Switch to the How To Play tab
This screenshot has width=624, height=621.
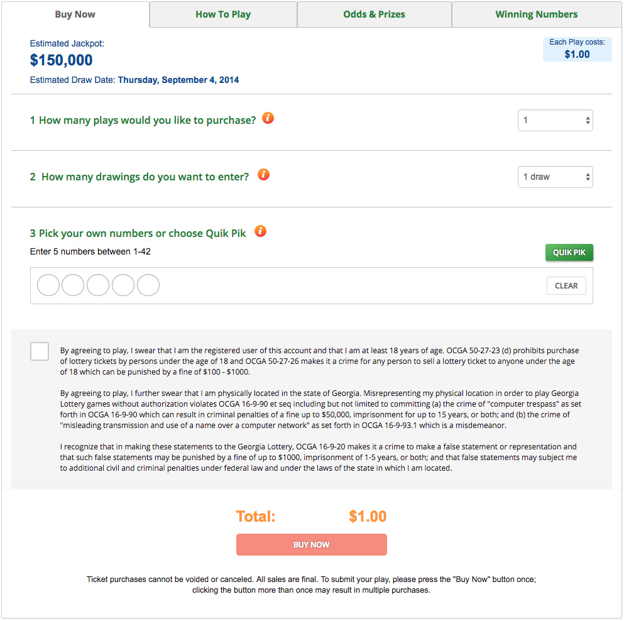pos(223,14)
